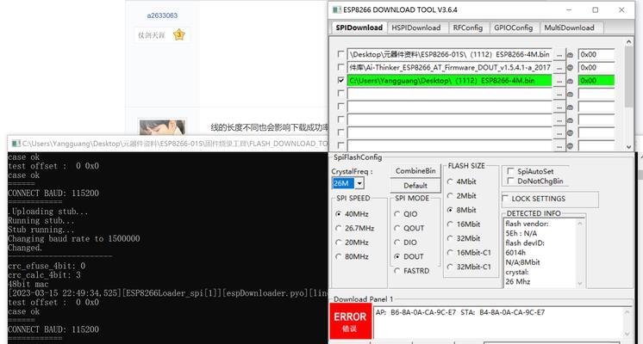
Task: Minimize the ESP8266 Download Tool window
Action: 569,9
